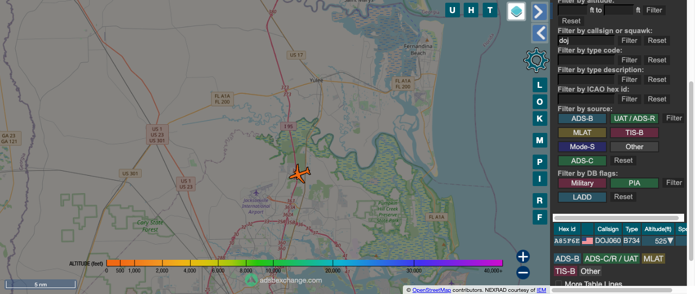This screenshot has height=294, width=695.
Task: Click the right-pointing arrow sidebar button
Action: coord(539,11)
